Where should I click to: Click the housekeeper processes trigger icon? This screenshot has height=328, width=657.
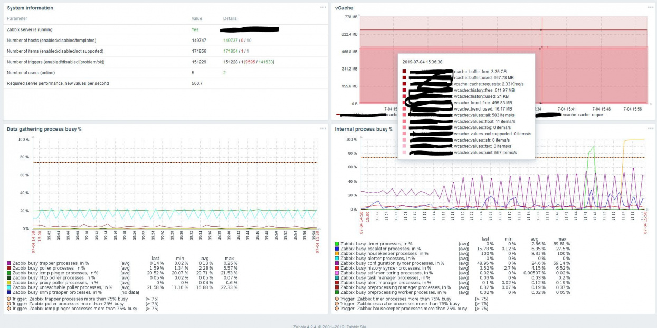point(337,309)
